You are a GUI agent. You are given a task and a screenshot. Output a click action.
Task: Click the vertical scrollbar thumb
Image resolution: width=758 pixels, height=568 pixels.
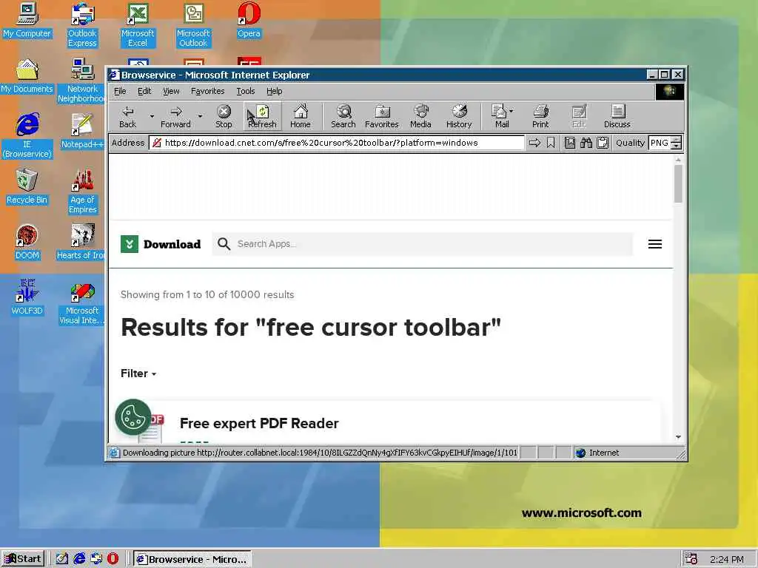(x=678, y=183)
